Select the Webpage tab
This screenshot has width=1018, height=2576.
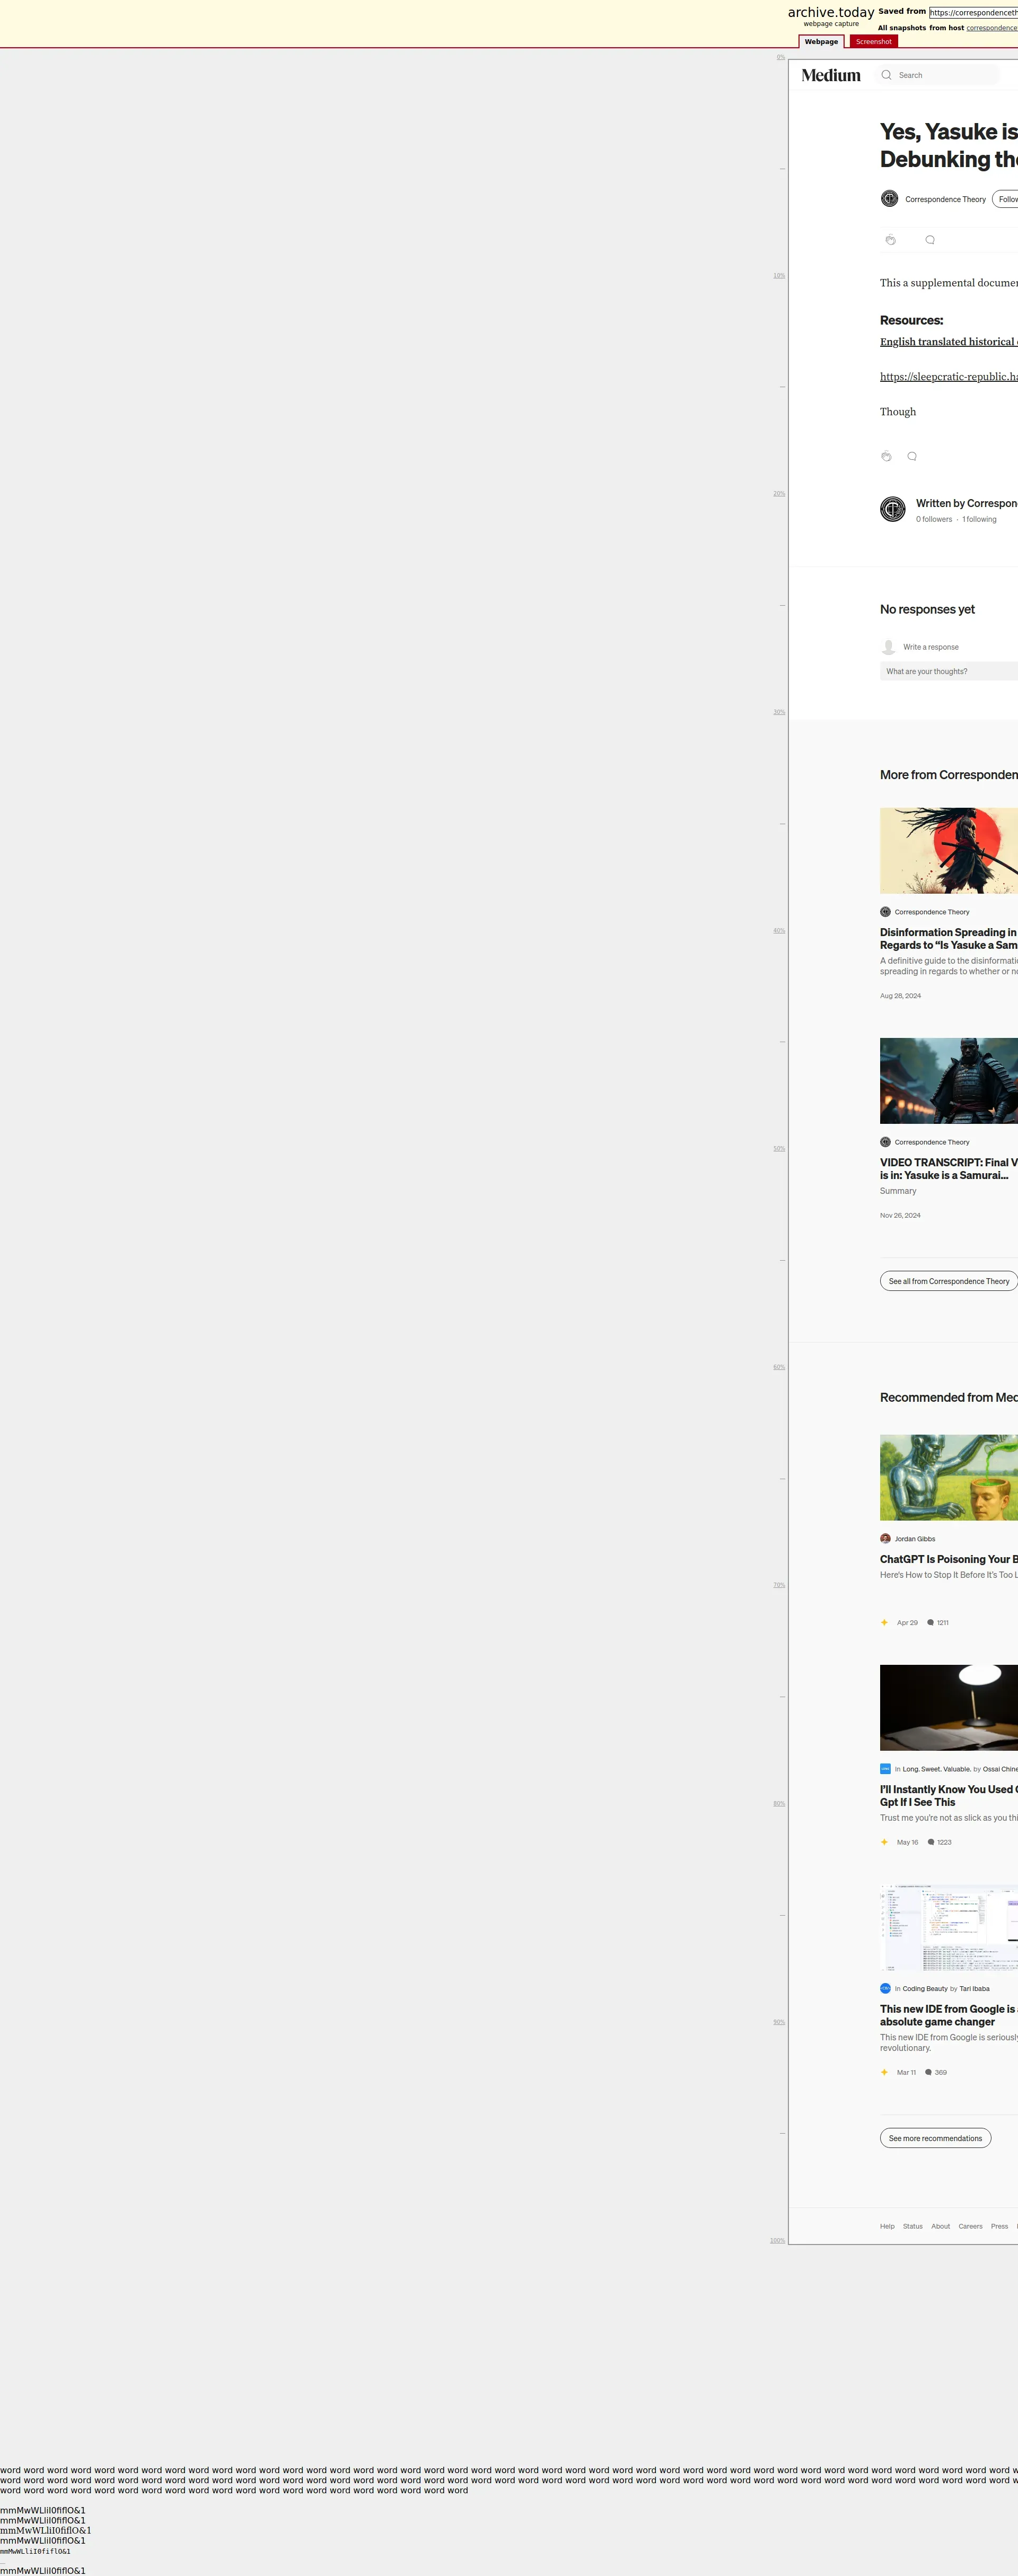pos(821,42)
